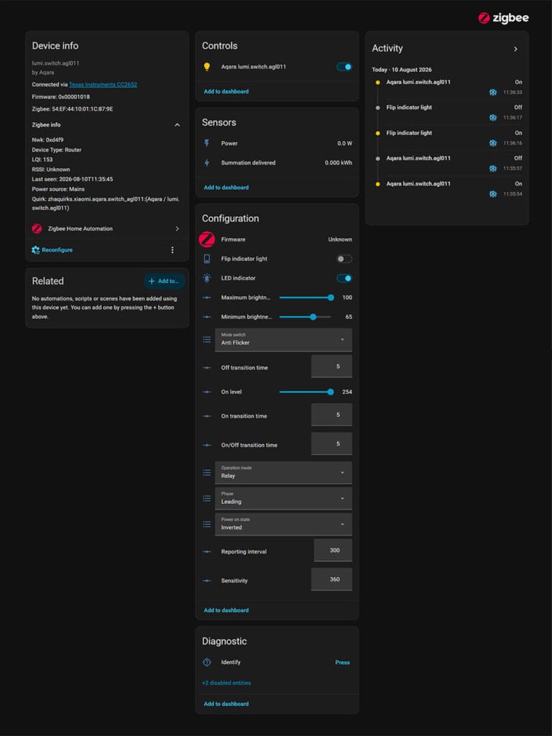The image size is (552, 736).
Task: Click Add to dashboard in Configuration card
Action: 226,610
